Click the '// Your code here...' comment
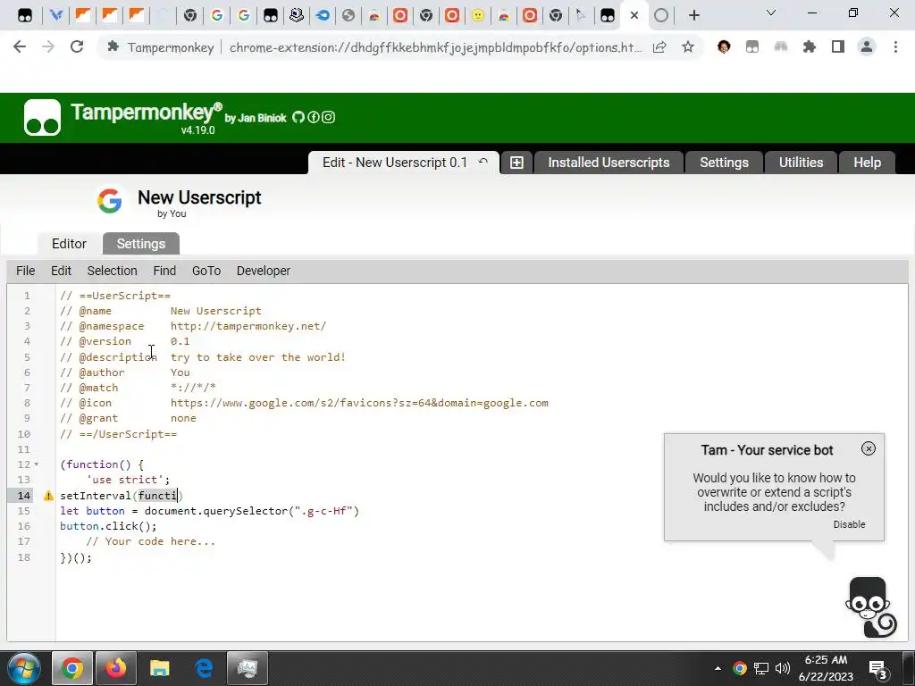 tap(150, 541)
